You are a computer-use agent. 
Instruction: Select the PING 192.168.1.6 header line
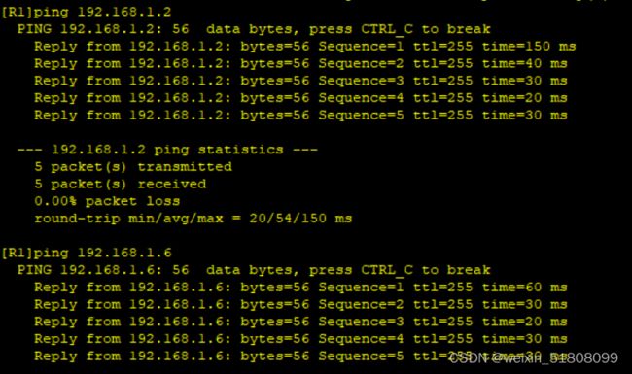tap(254, 270)
